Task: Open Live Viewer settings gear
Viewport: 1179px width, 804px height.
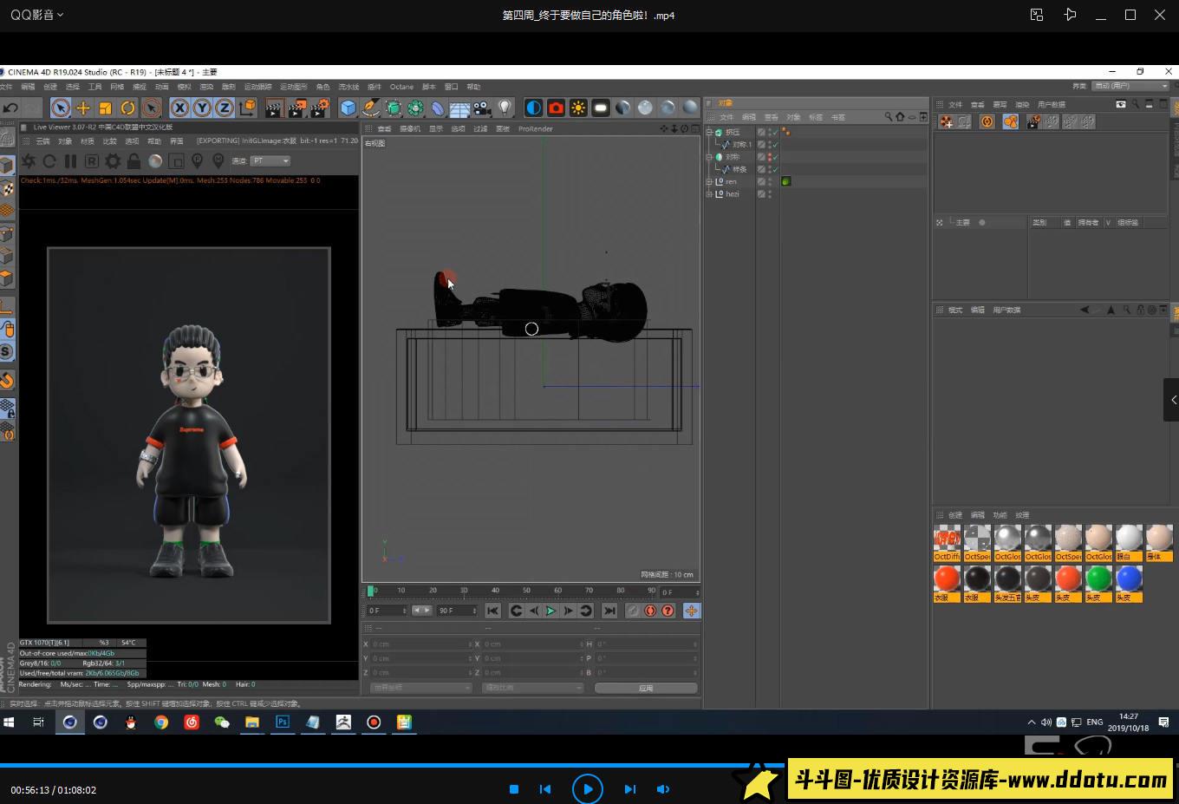Action: 113,161
